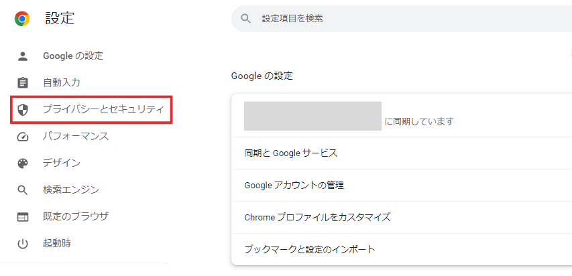Click the person icon for Google の設定
Viewport: 572px width, 276px height.
click(23, 56)
